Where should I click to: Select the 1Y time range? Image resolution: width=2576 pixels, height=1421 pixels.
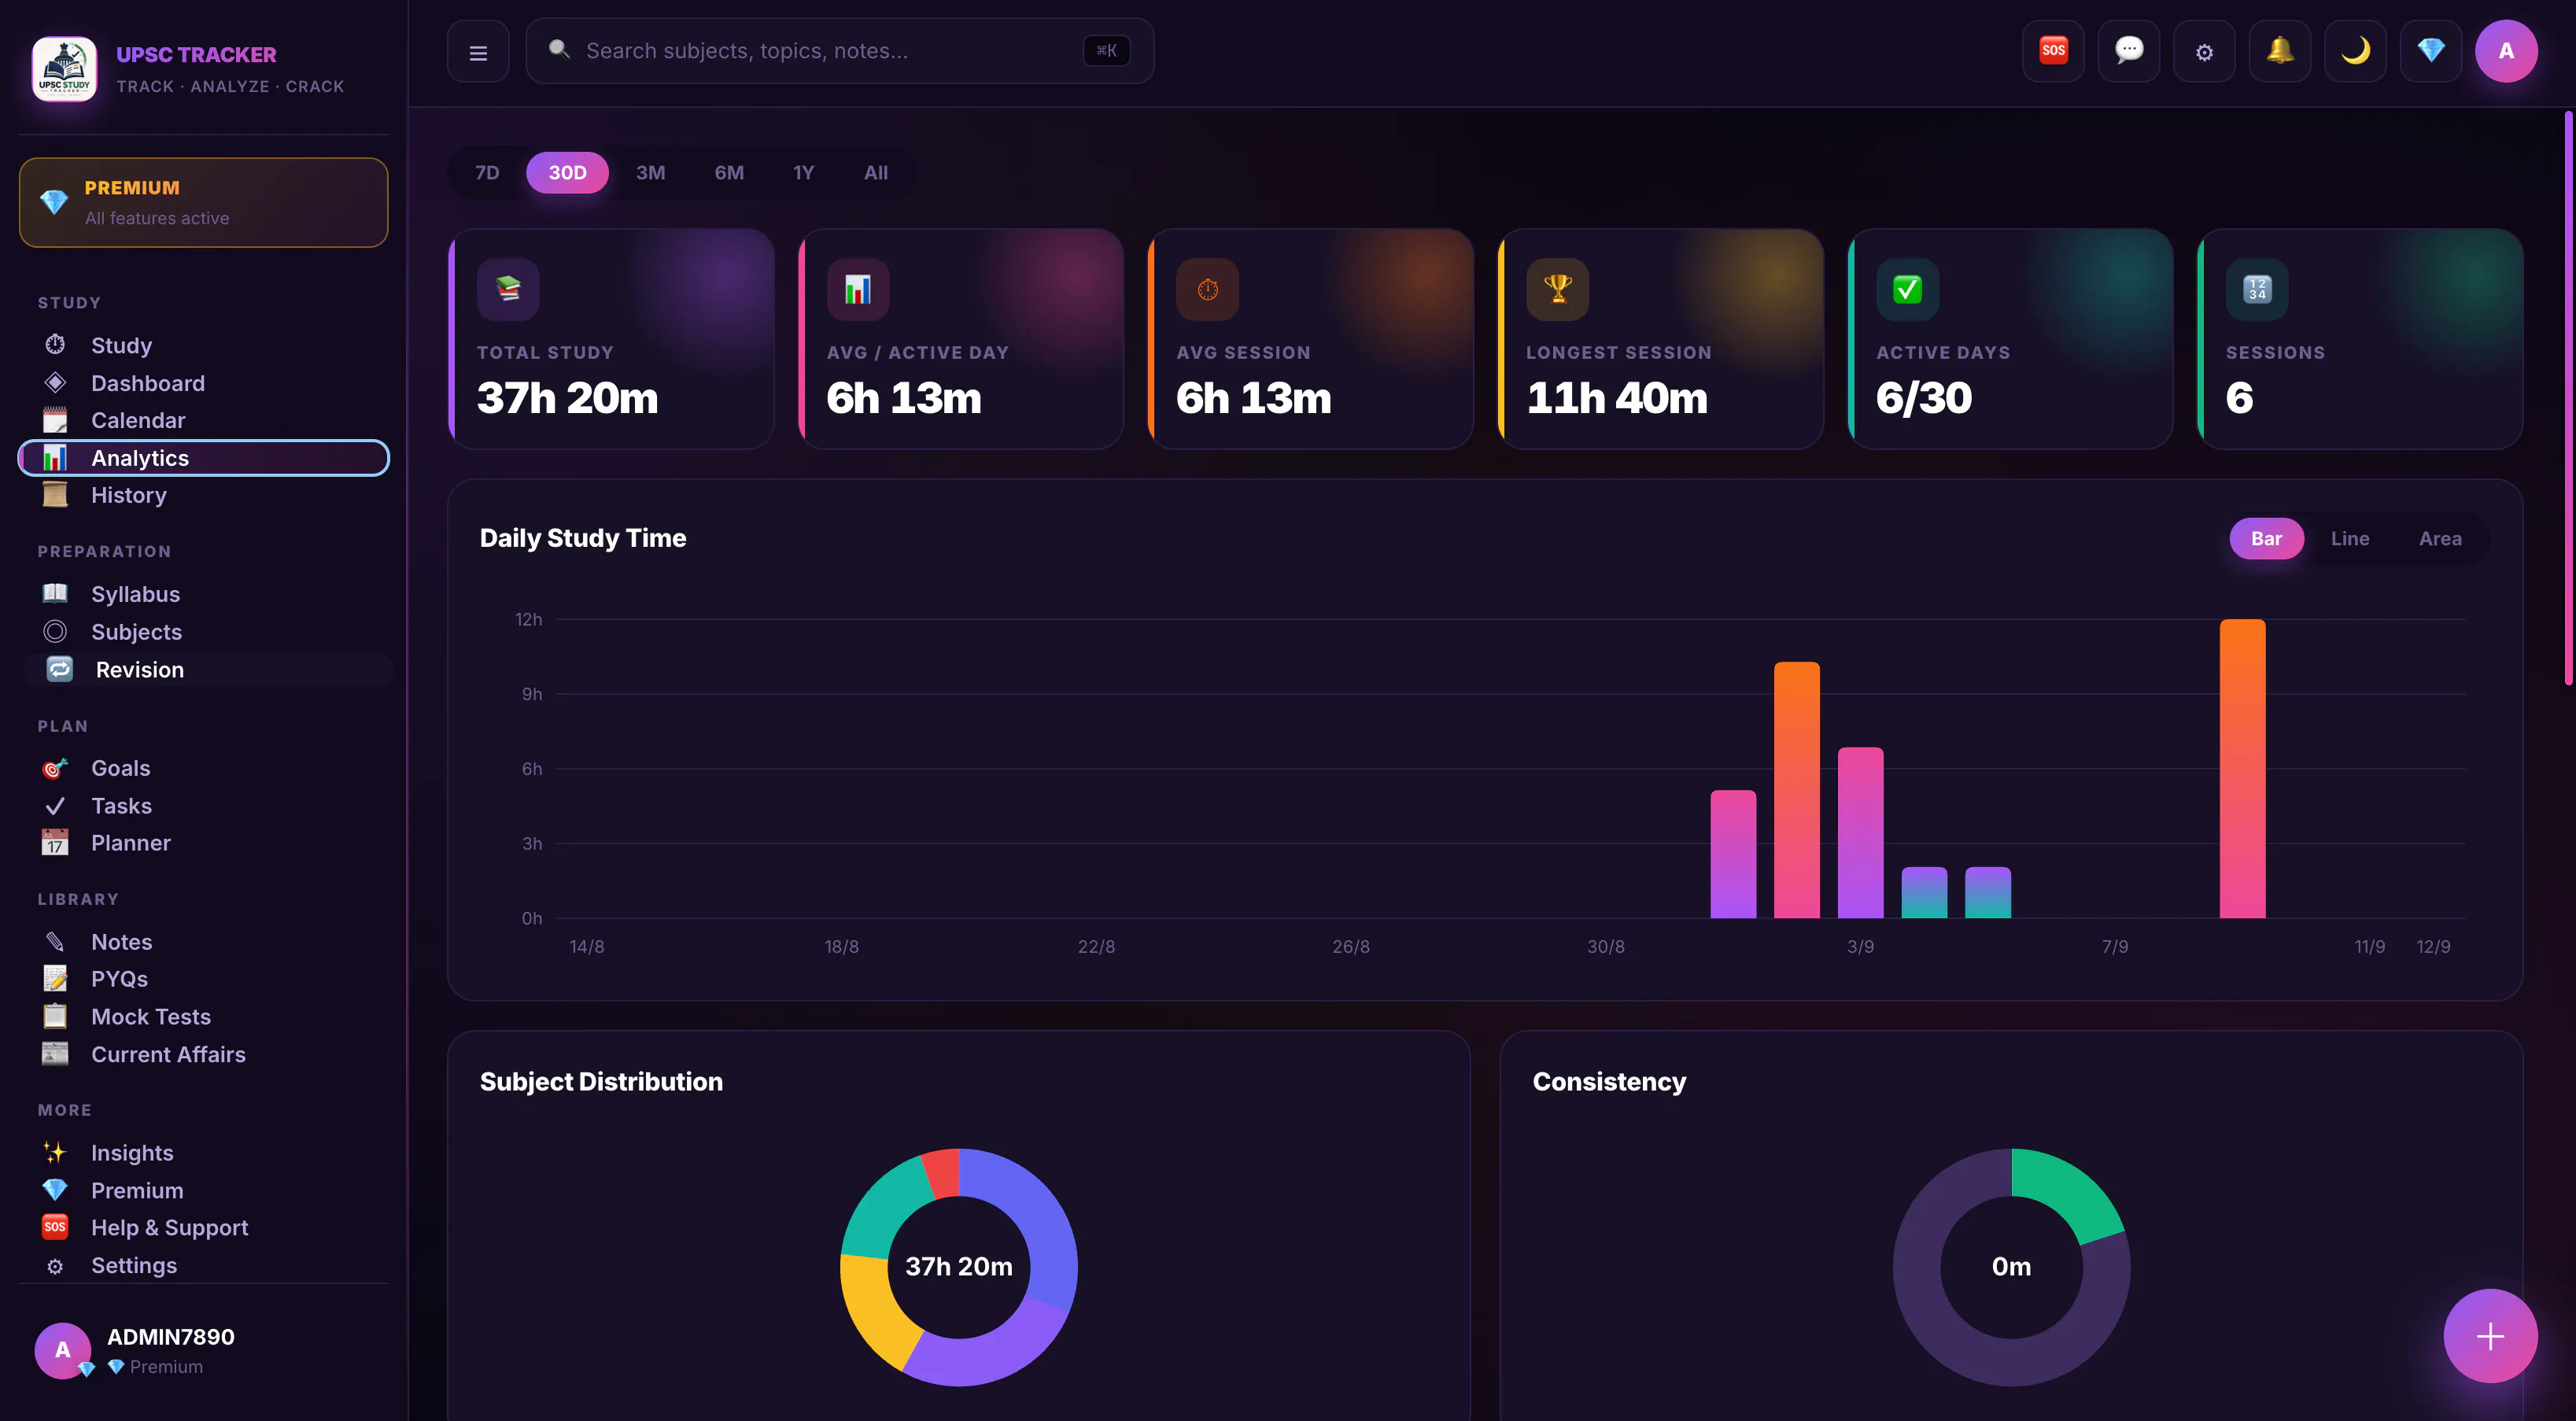click(803, 173)
